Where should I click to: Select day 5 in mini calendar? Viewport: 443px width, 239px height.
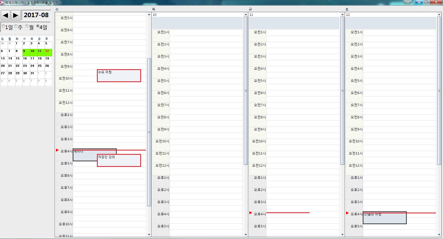(x=48, y=45)
